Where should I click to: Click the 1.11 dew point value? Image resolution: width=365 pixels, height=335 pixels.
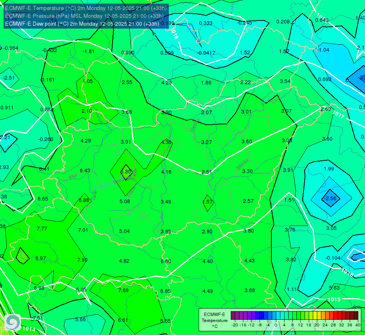click(x=292, y=290)
